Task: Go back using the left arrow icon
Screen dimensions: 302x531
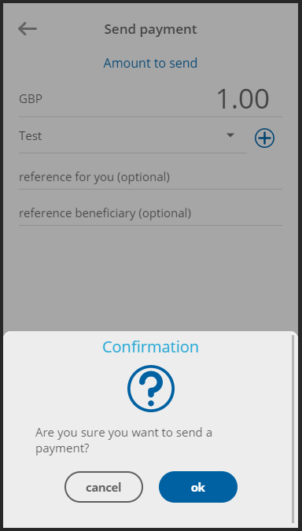Action: [28, 29]
